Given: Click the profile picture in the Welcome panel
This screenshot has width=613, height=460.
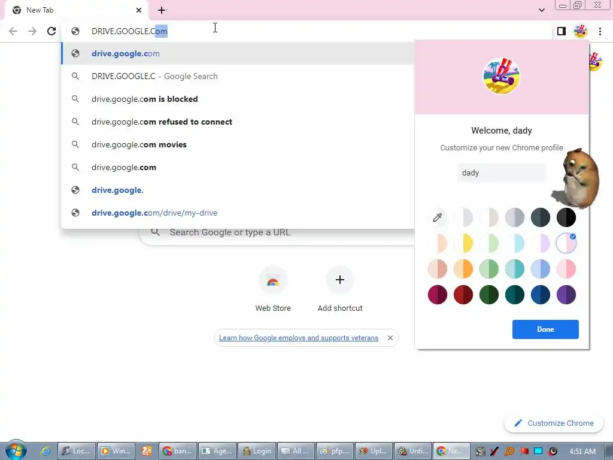Looking at the screenshot, I should click(502, 76).
